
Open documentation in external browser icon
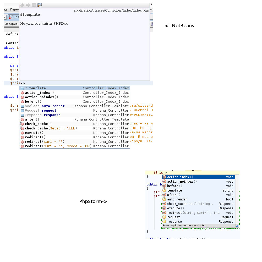click(x=40, y=5)
